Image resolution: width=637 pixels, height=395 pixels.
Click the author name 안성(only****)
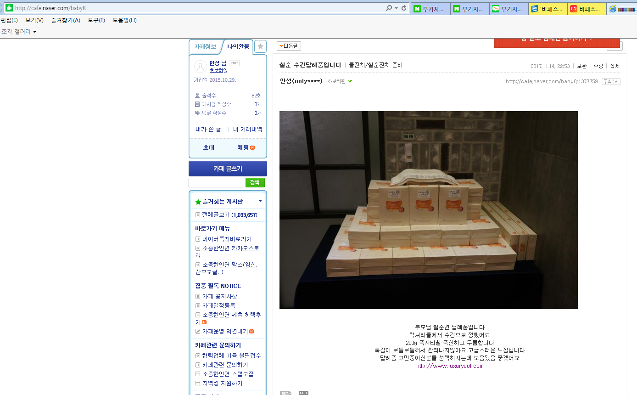(x=301, y=81)
